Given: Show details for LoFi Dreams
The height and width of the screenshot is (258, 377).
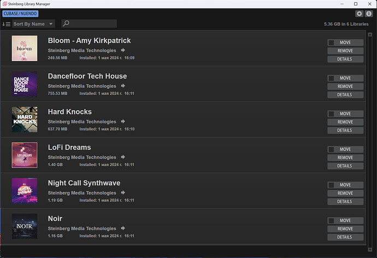Looking at the screenshot, I should coord(345,166).
